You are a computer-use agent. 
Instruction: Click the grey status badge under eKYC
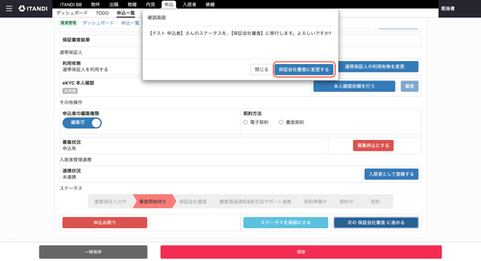click(70, 90)
